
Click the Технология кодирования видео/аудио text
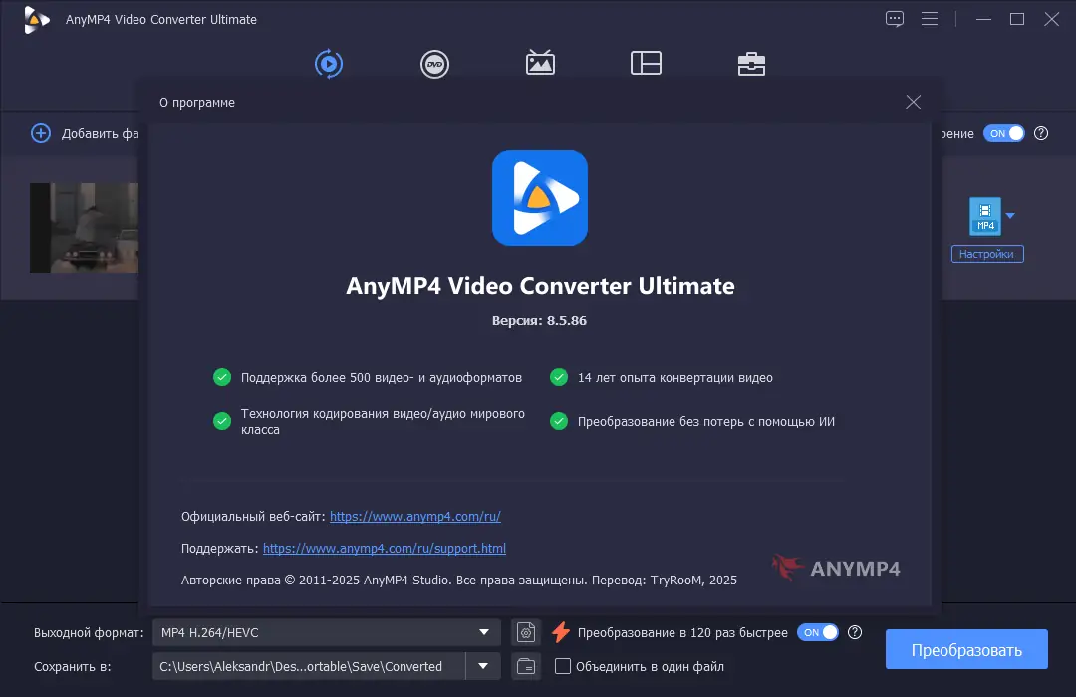coord(383,421)
